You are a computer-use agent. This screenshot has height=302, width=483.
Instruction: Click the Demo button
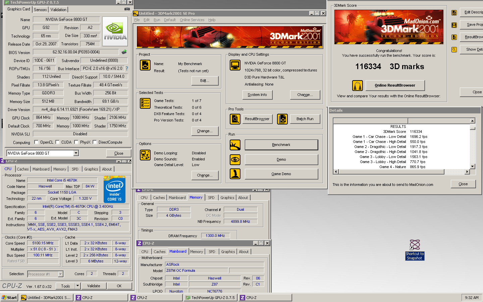(x=281, y=159)
